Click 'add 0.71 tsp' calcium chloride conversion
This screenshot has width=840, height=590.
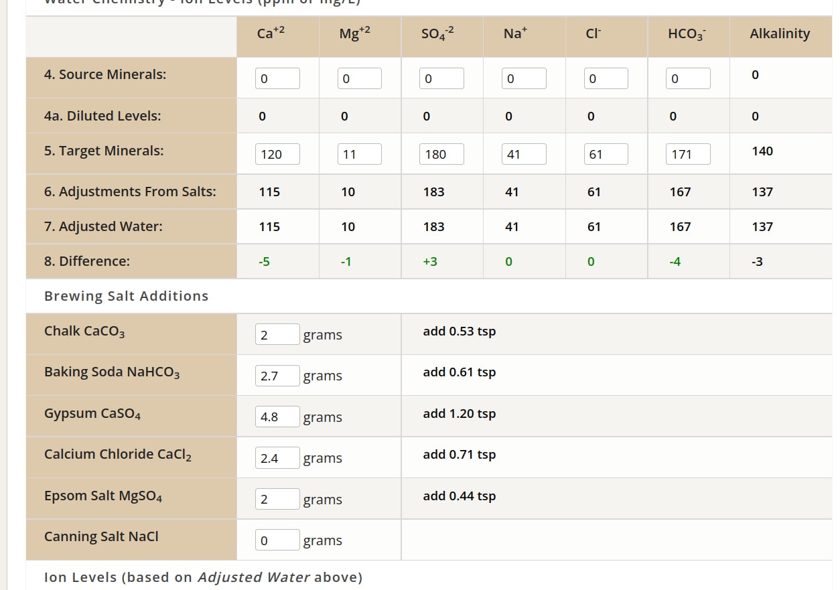pyautogui.click(x=460, y=454)
